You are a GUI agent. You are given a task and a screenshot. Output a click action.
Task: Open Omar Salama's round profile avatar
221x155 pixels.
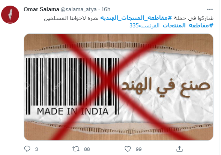point(10,15)
